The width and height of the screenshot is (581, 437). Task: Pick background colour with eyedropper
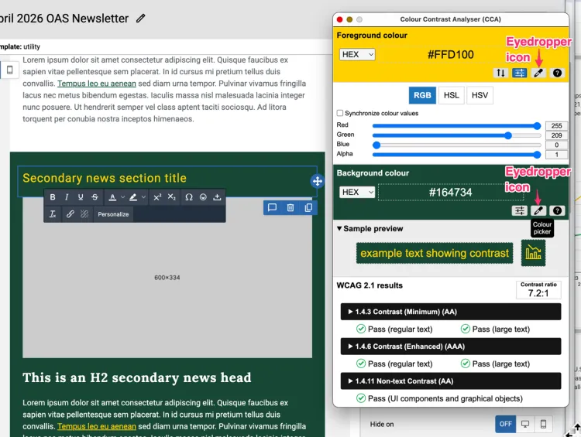538,210
